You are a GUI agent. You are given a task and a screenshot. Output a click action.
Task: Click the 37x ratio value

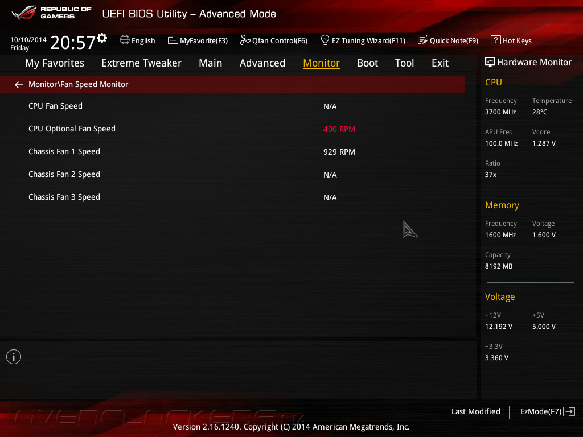coord(491,175)
